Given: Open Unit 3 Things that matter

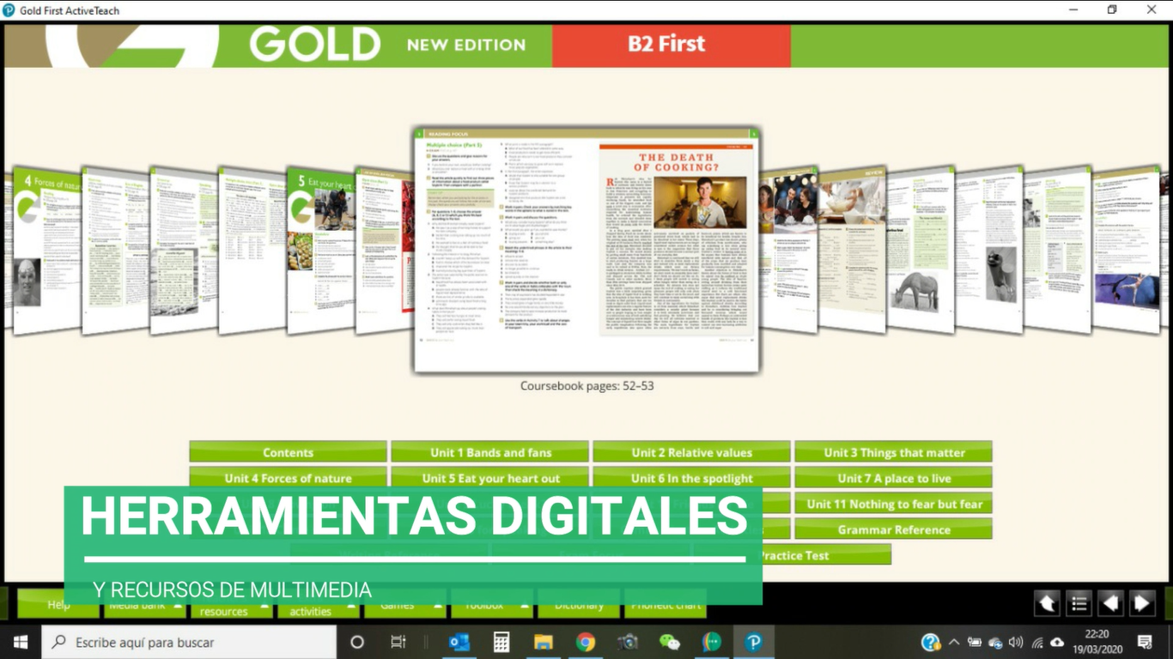Looking at the screenshot, I should coord(894,452).
